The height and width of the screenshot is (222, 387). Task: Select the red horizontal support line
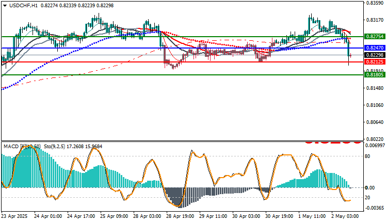pyautogui.click(x=182, y=62)
